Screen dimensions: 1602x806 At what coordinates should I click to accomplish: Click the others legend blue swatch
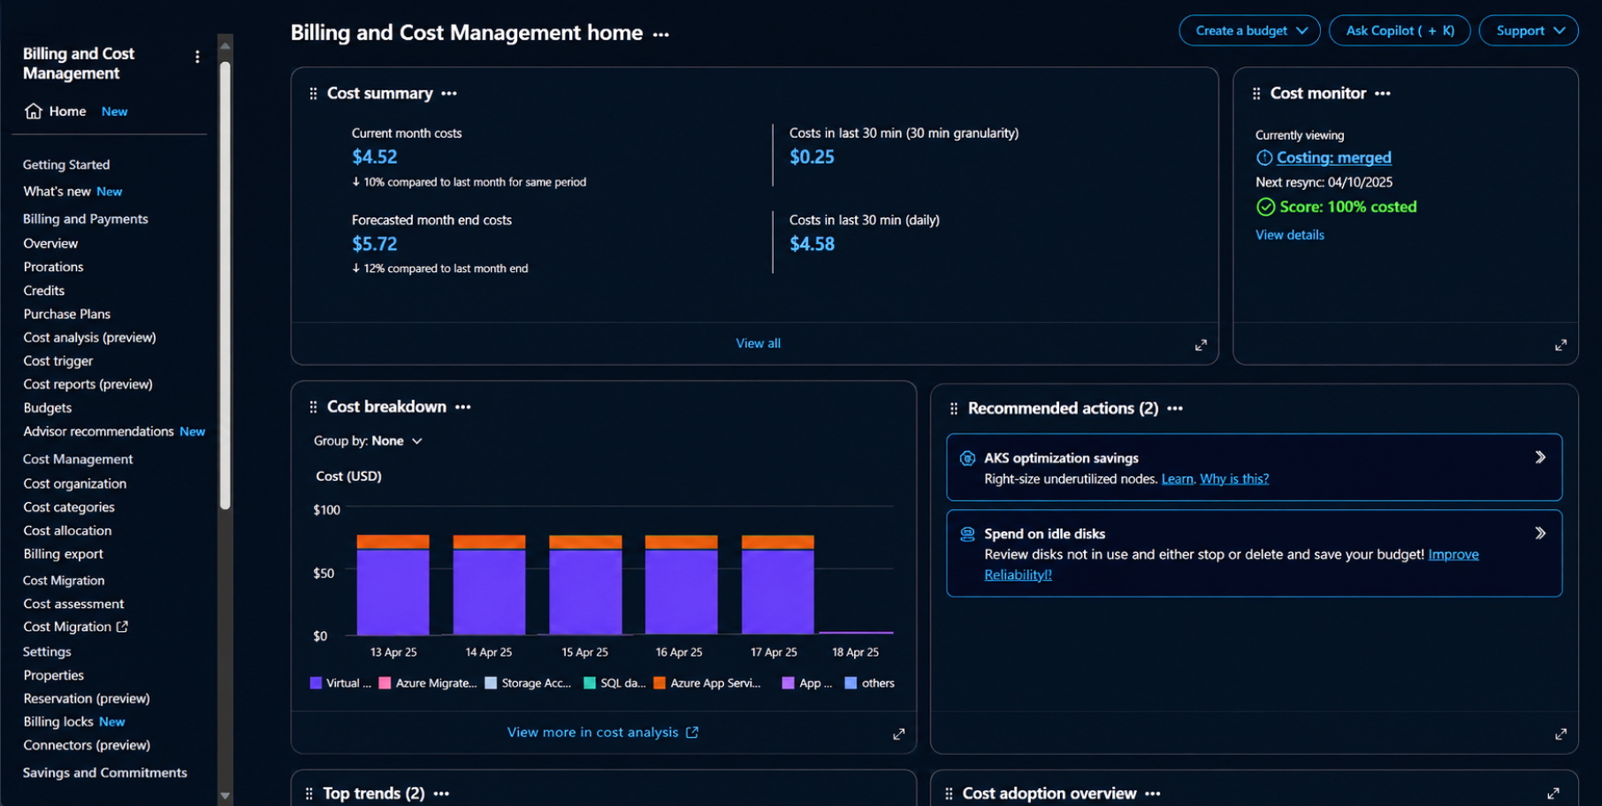coord(851,683)
